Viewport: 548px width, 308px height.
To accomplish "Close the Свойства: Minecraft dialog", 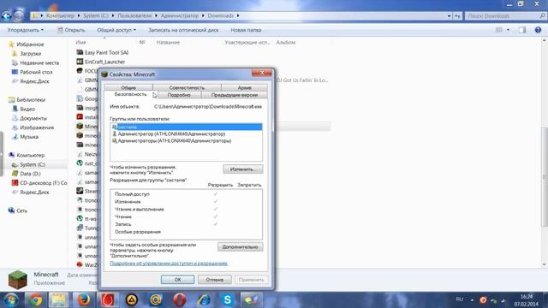I will click(x=262, y=73).
